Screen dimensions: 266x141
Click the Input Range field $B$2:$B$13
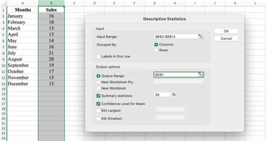coord(176,36)
